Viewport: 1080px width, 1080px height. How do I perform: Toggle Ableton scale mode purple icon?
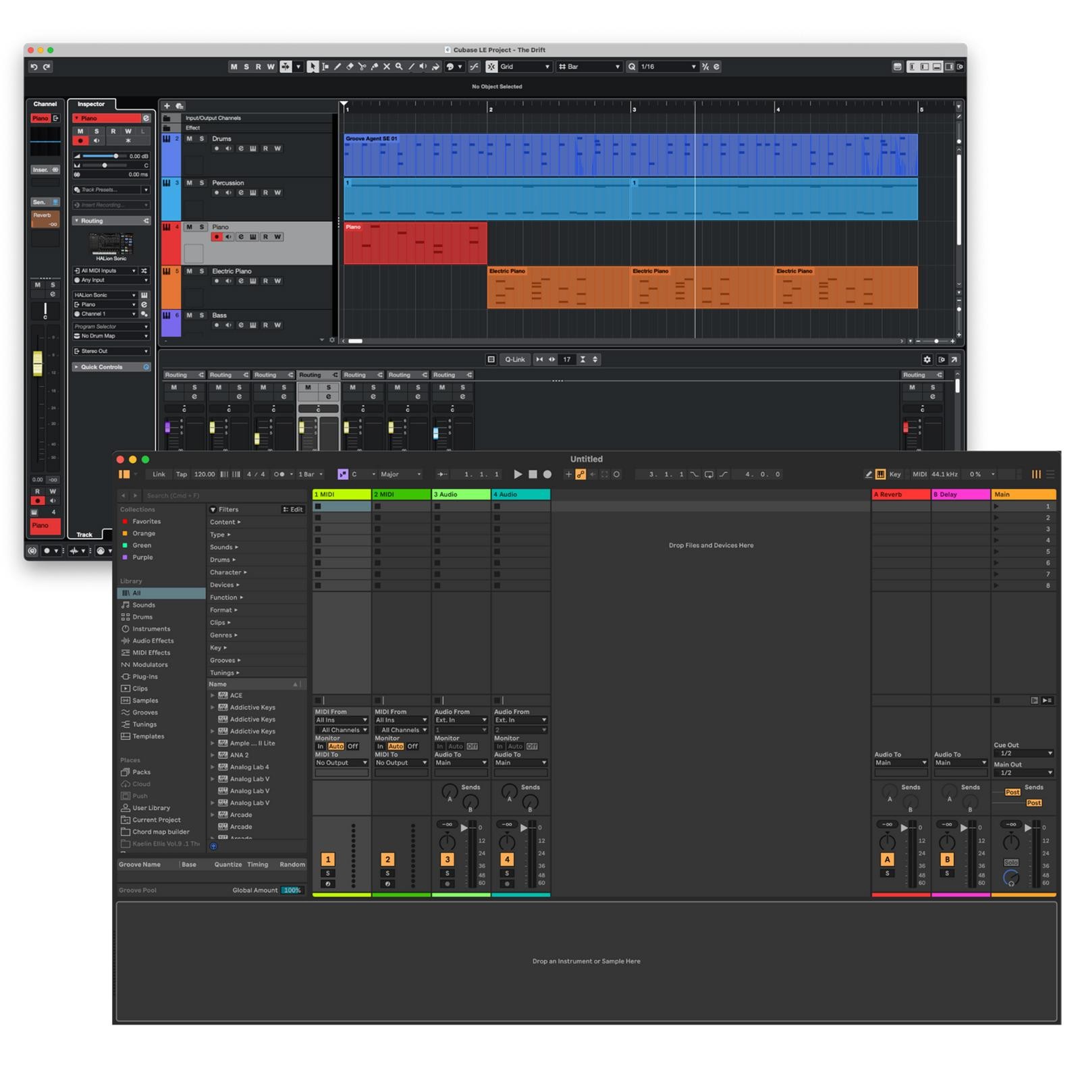tap(343, 475)
